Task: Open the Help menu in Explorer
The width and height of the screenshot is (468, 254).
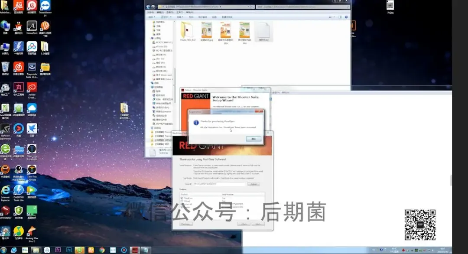Action: pyautogui.click(x=189, y=12)
